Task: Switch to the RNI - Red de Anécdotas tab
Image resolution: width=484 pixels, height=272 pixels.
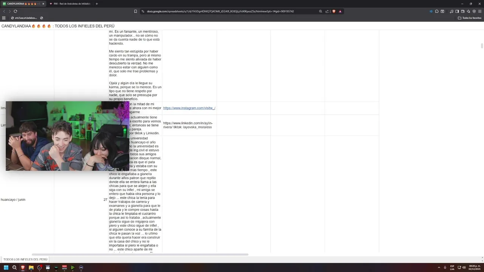Action: click(x=70, y=4)
